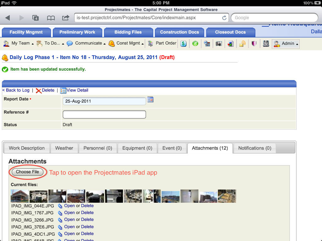Expand the My Team menu
Viewport: 322px width, 241px height.
(x=19, y=43)
